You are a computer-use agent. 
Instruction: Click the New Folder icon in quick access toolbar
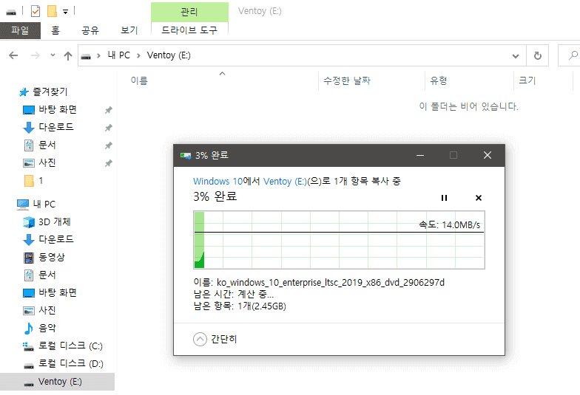pyautogui.click(x=52, y=11)
